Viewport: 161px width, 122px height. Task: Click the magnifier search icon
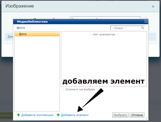pos(142,28)
